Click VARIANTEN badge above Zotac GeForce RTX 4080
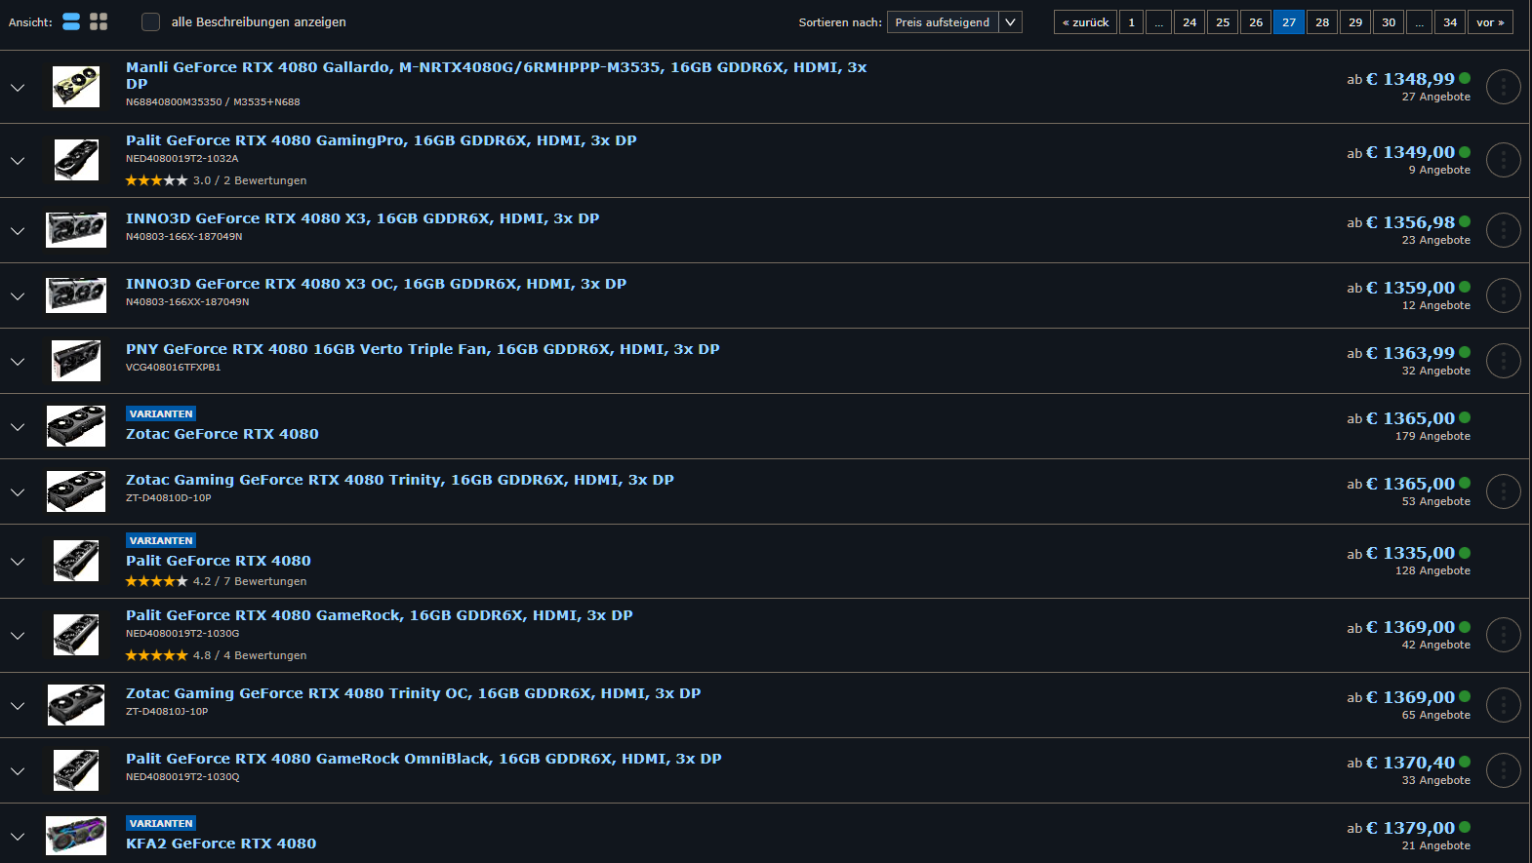This screenshot has width=1532, height=863. (161, 413)
